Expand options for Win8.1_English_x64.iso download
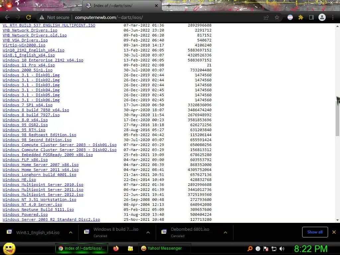Viewport: 340px width, 255px height. pyautogui.click(x=71, y=232)
